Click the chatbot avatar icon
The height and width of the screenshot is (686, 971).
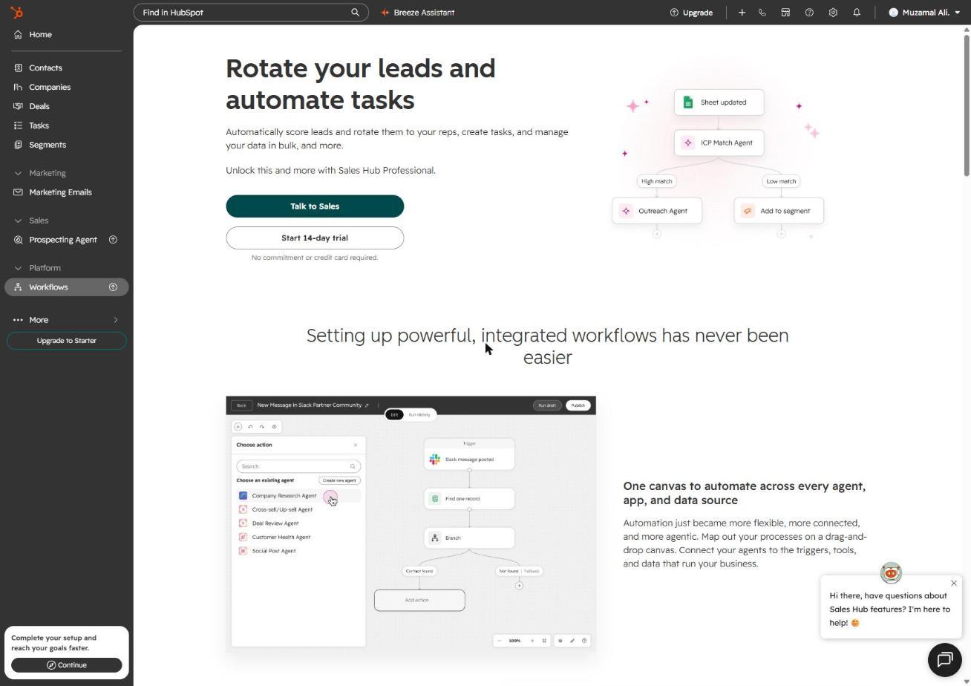pyautogui.click(x=891, y=572)
